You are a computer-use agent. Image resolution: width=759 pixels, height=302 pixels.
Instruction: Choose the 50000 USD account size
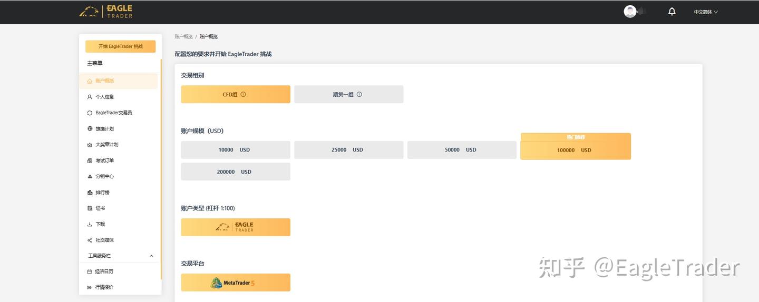461,150
